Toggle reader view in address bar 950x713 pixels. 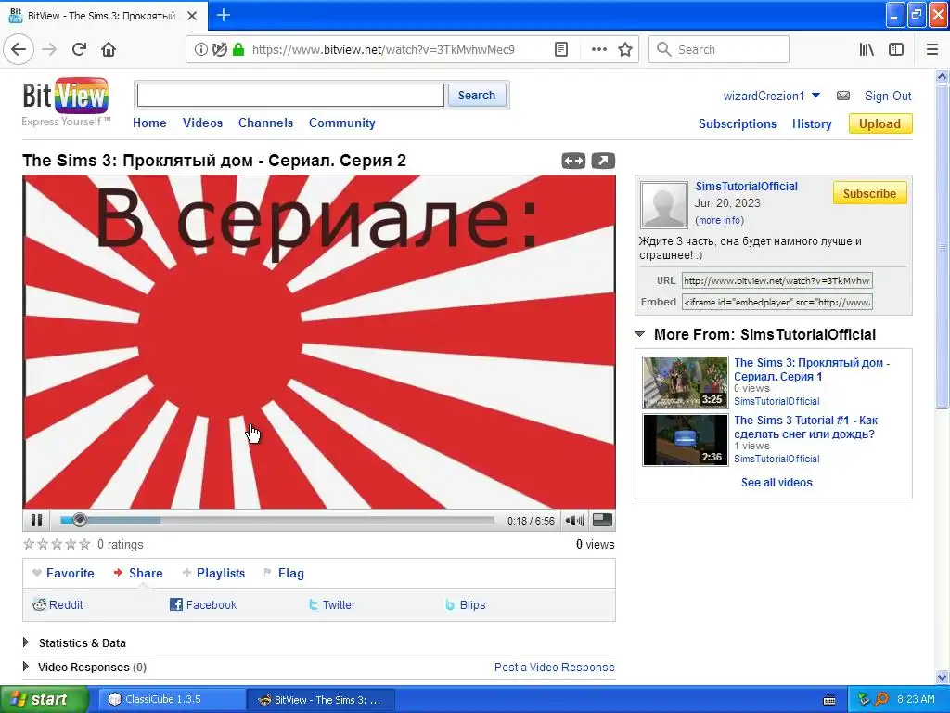click(x=561, y=49)
